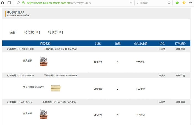Click the 大号仿麂皮 洗车毛巾 product name
The image size is (194, 125).
pos(34,87)
